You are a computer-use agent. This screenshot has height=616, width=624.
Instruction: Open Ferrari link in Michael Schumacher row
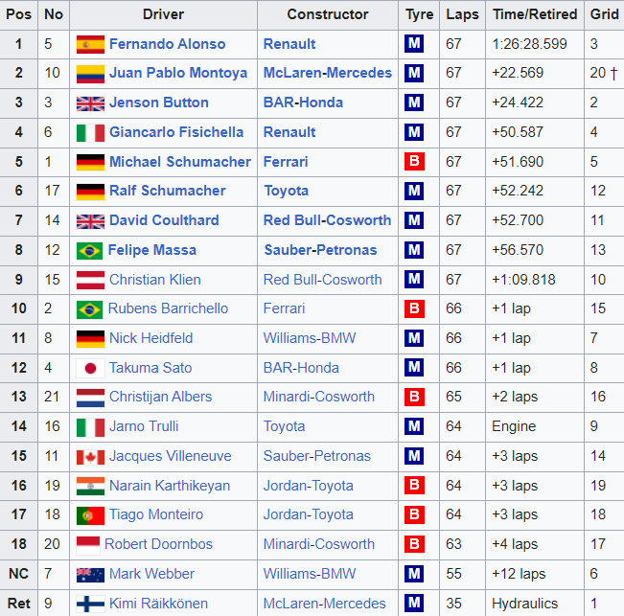click(x=286, y=162)
